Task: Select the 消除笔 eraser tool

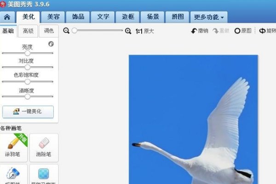Action: click(x=44, y=148)
